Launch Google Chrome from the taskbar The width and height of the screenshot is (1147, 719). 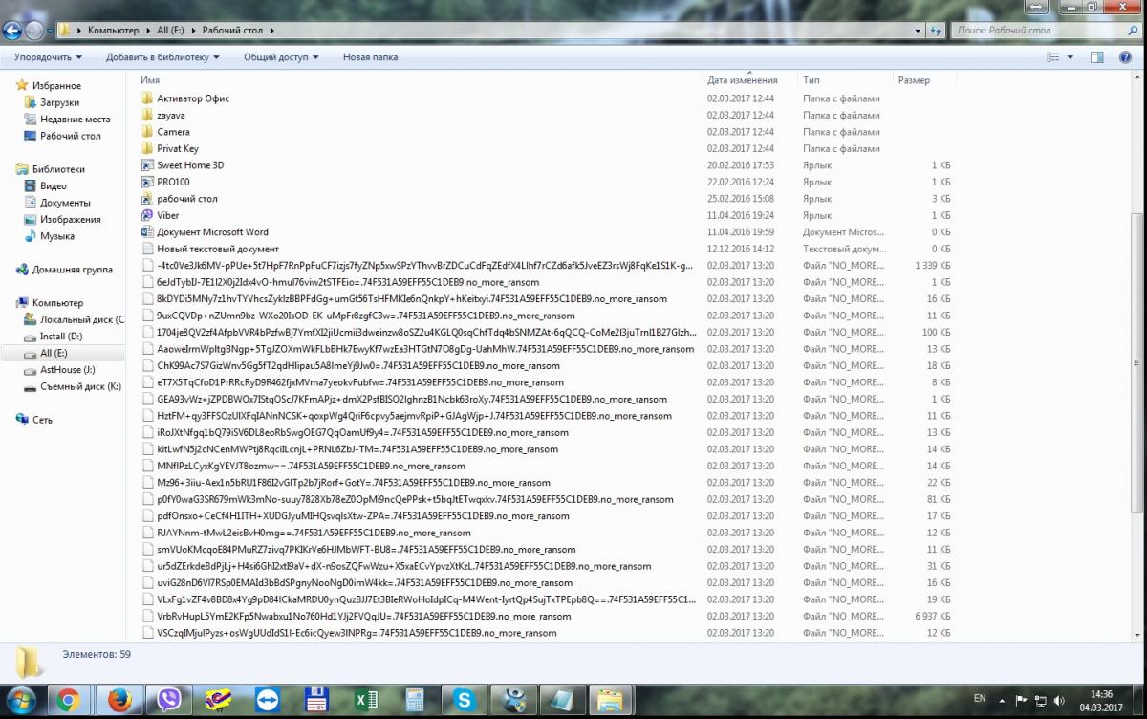(68, 700)
